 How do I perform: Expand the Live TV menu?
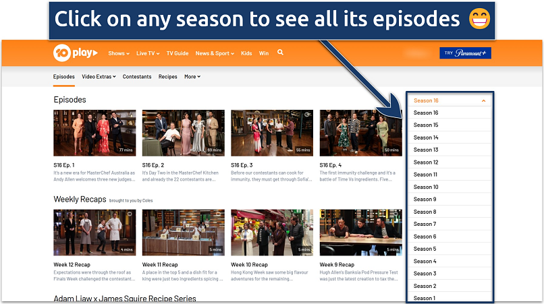(148, 53)
